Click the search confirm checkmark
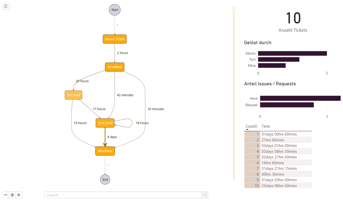Screen dimensions: 343x201 [x=205, y=195]
